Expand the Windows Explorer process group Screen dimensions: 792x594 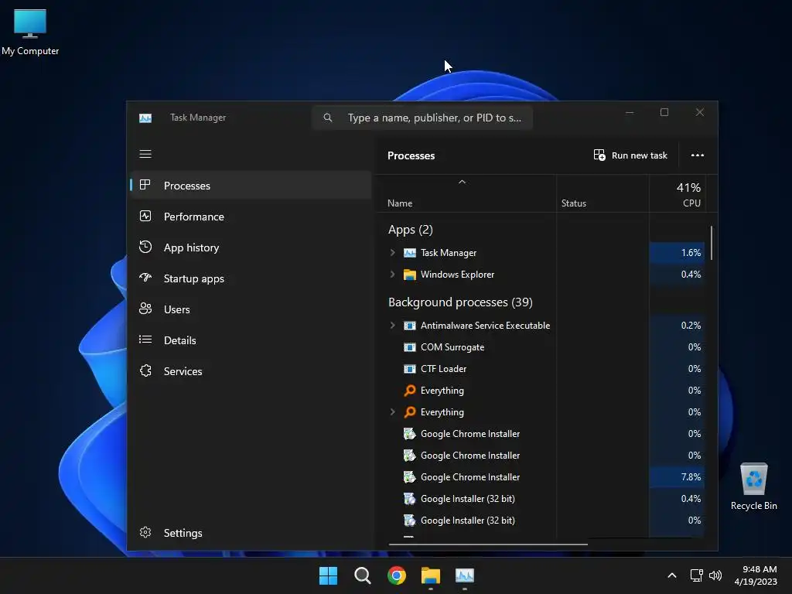392,275
